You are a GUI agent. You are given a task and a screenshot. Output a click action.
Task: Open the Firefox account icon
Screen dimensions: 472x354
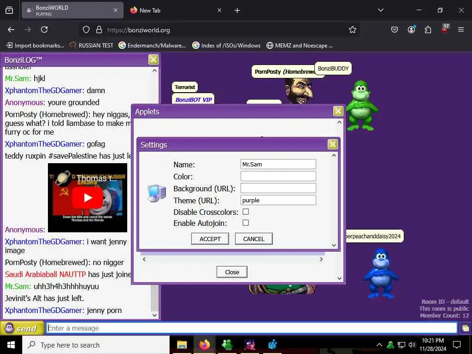coord(411,29)
